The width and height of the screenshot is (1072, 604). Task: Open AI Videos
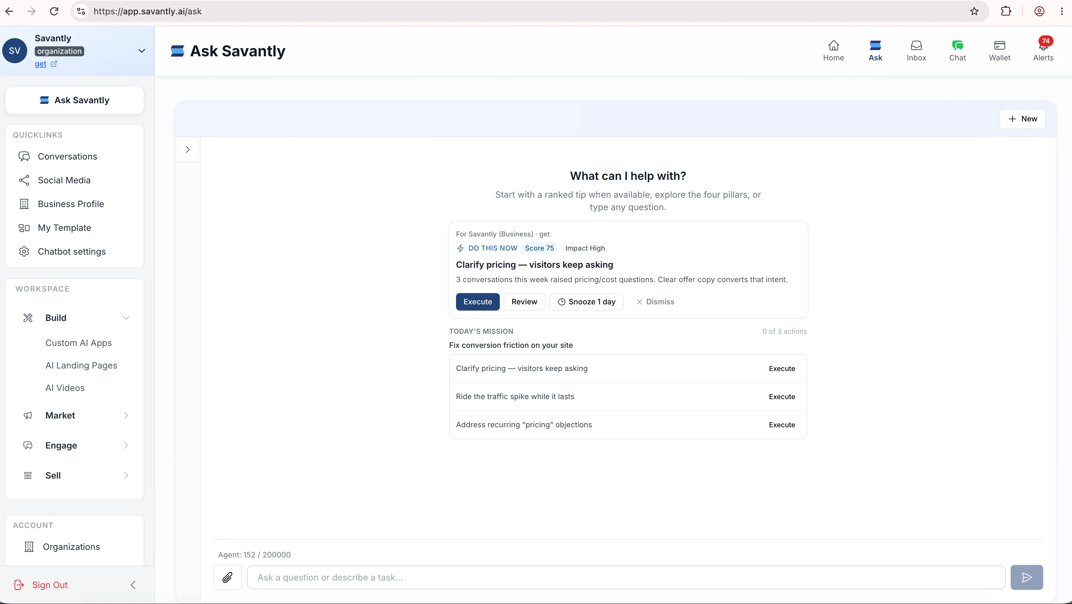[x=65, y=388]
